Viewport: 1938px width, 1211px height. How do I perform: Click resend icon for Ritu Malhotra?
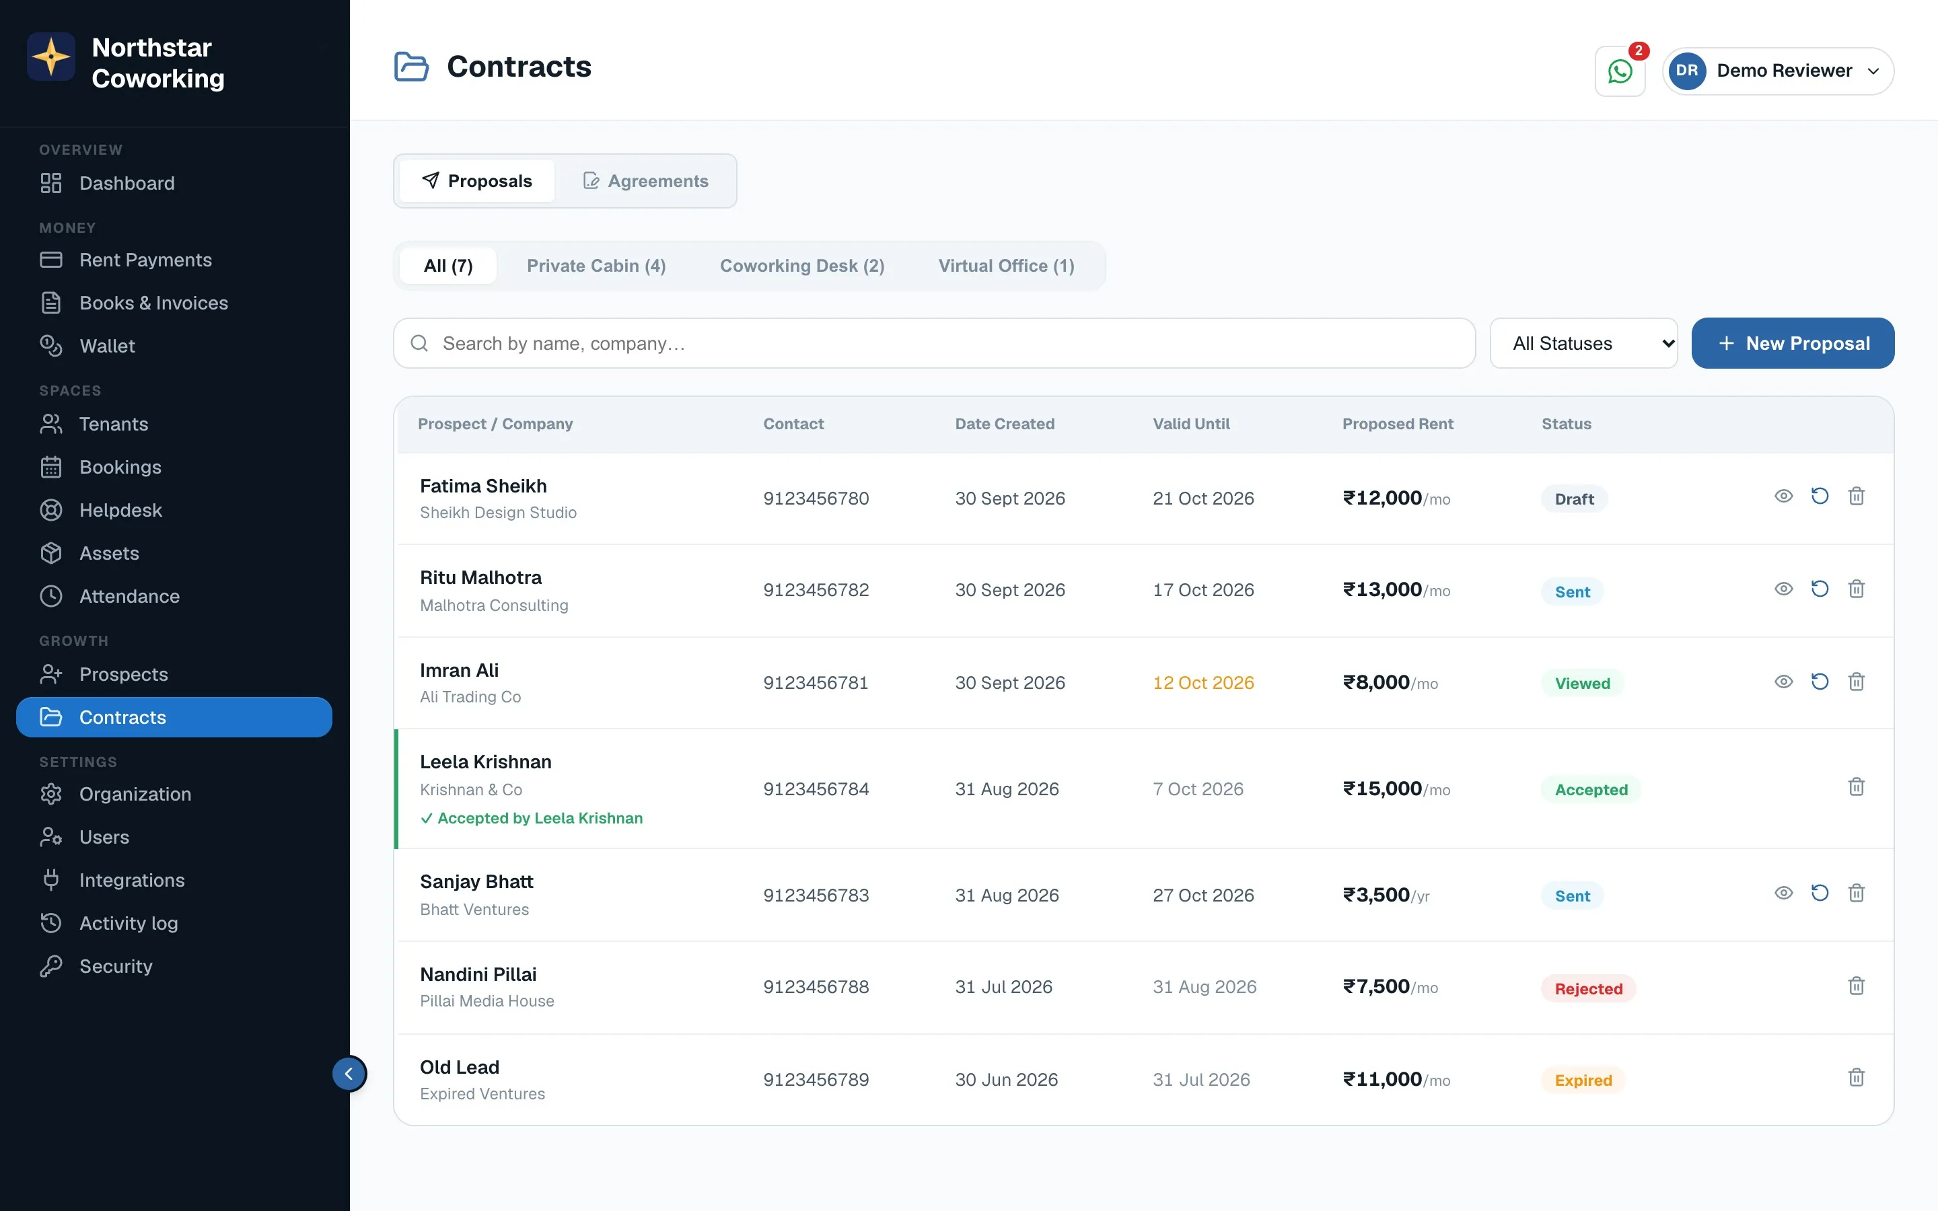point(1820,589)
